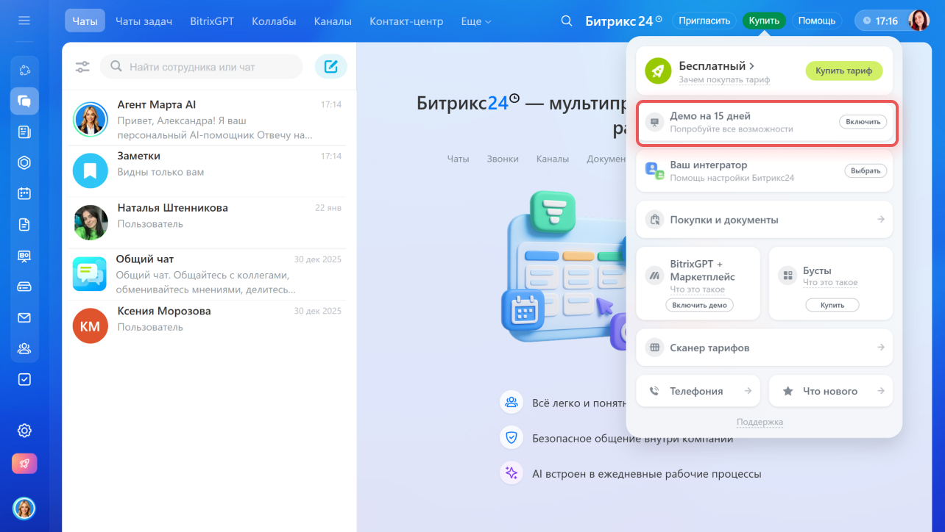Screen dimensions: 945x532
Task: Open the calendar icon in left sidebar
Action: [24, 193]
